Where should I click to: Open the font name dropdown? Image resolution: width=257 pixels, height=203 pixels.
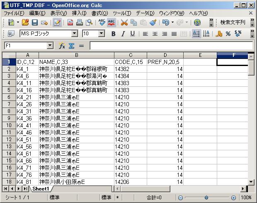[75, 34]
